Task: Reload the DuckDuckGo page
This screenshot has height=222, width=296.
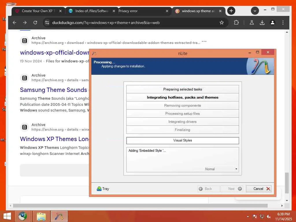Action: click(x=35, y=23)
